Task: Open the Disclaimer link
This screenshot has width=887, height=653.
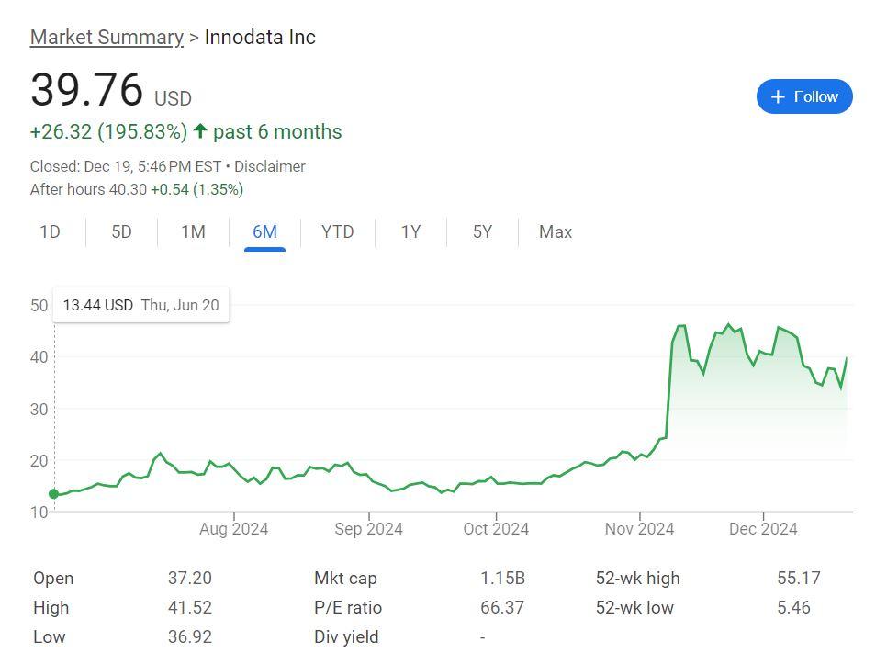Action: point(271,166)
